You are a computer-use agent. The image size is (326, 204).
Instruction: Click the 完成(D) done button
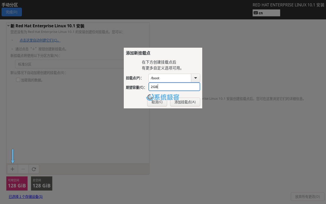(x=12, y=12)
